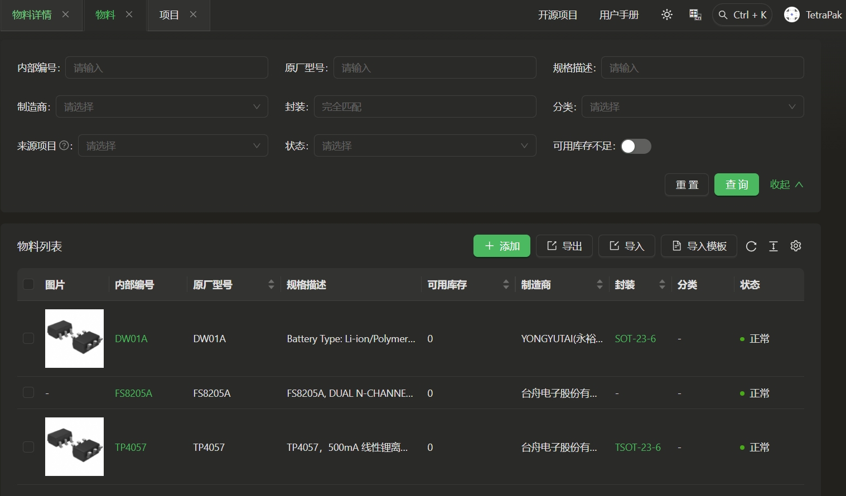This screenshot has height=496, width=846.
Task: Click the language switch icon in header
Action: [x=695, y=15]
